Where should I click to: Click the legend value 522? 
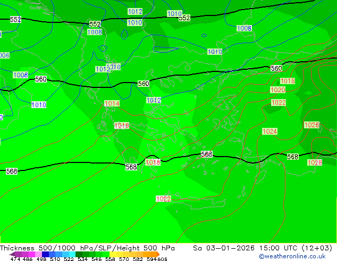tap(69, 259)
